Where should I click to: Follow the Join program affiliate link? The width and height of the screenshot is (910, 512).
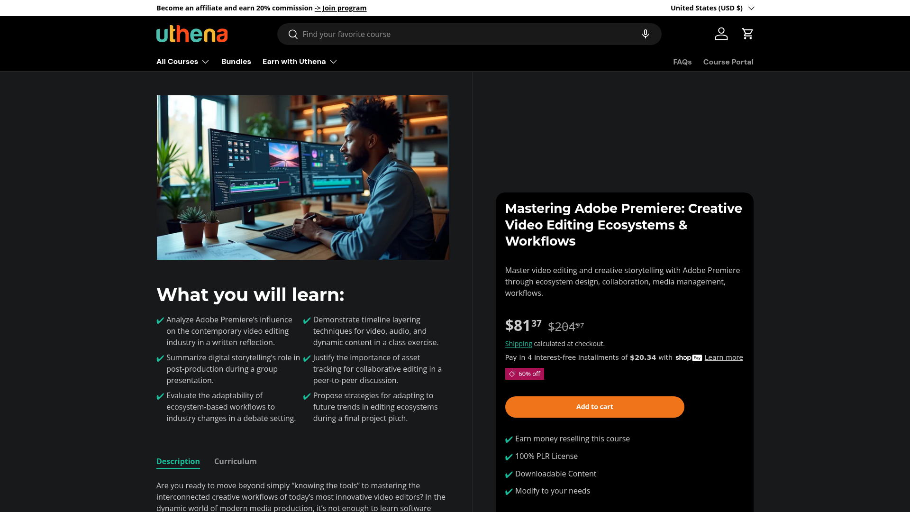tap(340, 8)
